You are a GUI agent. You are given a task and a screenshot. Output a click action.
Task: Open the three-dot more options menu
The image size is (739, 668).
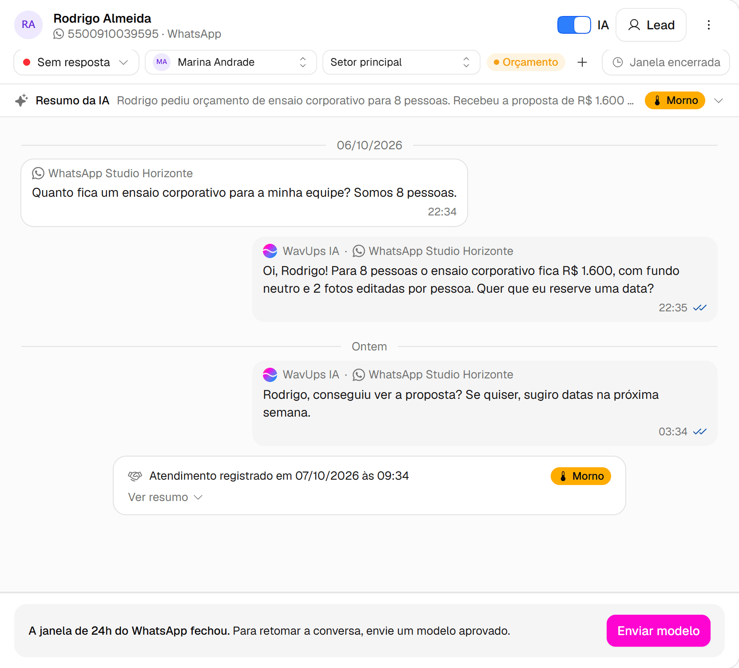[x=709, y=25]
